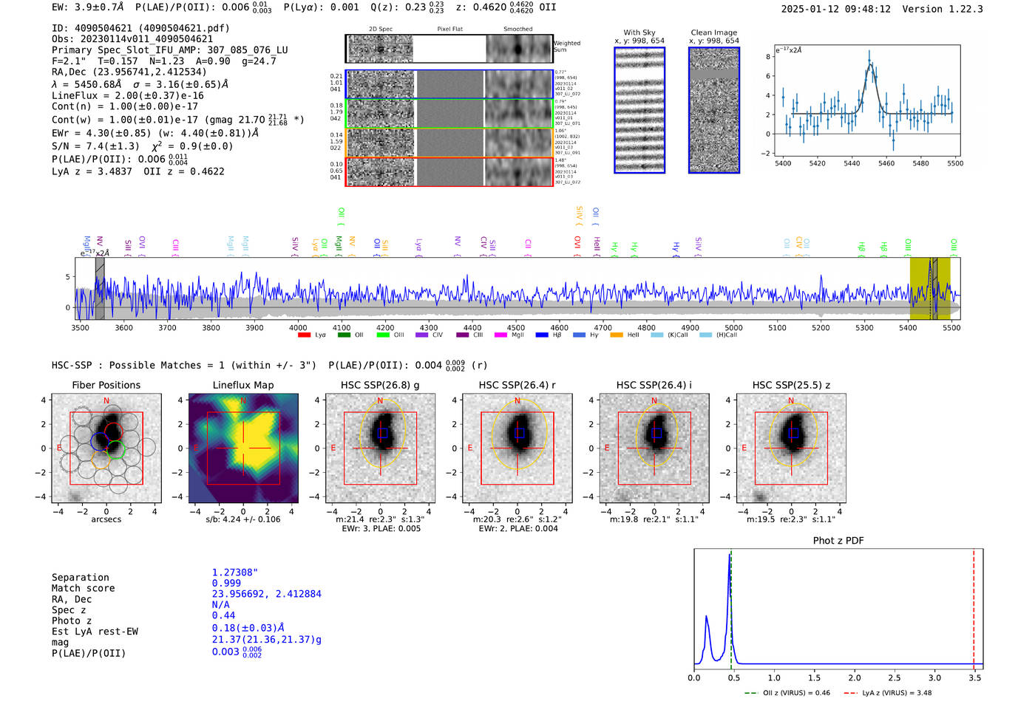Image resolution: width=1035 pixels, height=704 pixels.
Task: Click the s/b: 4.24 +/- 0.106 caption
Action: (243, 519)
